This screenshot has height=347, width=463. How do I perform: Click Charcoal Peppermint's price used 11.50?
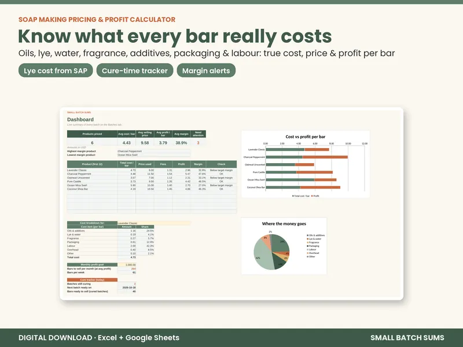click(145, 174)
